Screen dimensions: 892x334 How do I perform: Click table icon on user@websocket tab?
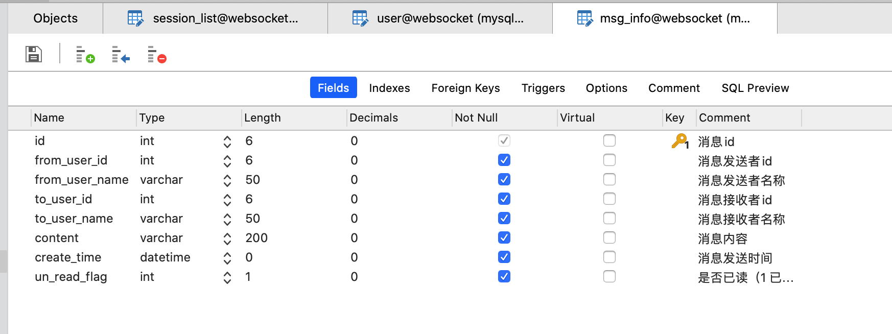pyautogui.click(x=360, y=18)
